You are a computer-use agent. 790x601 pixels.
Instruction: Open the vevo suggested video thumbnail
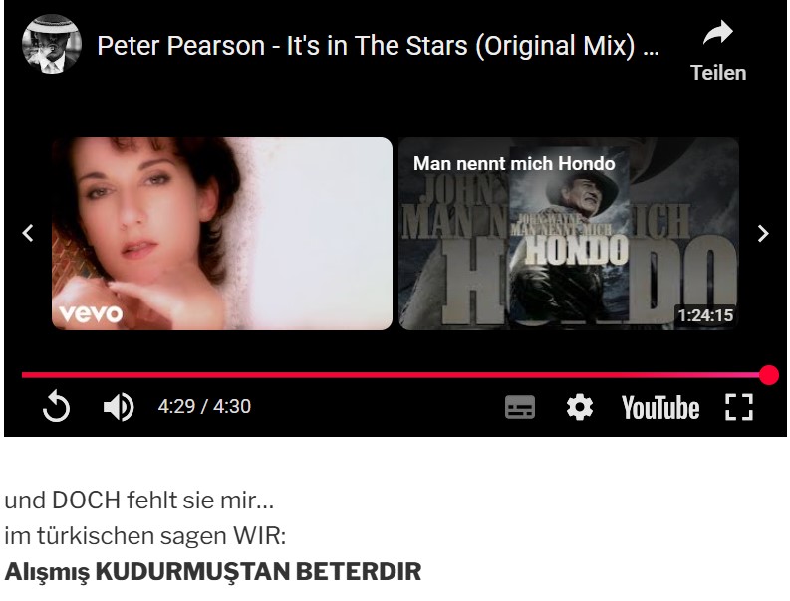[x=222, y=234]
